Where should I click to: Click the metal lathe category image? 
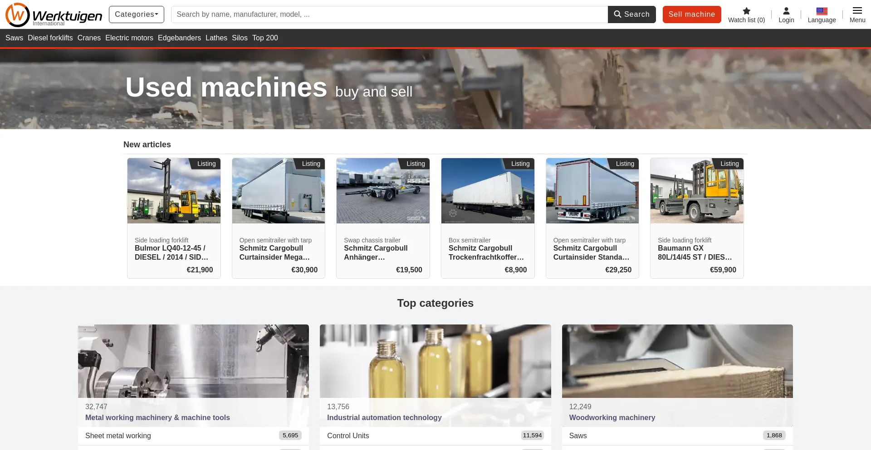[193, 361]
